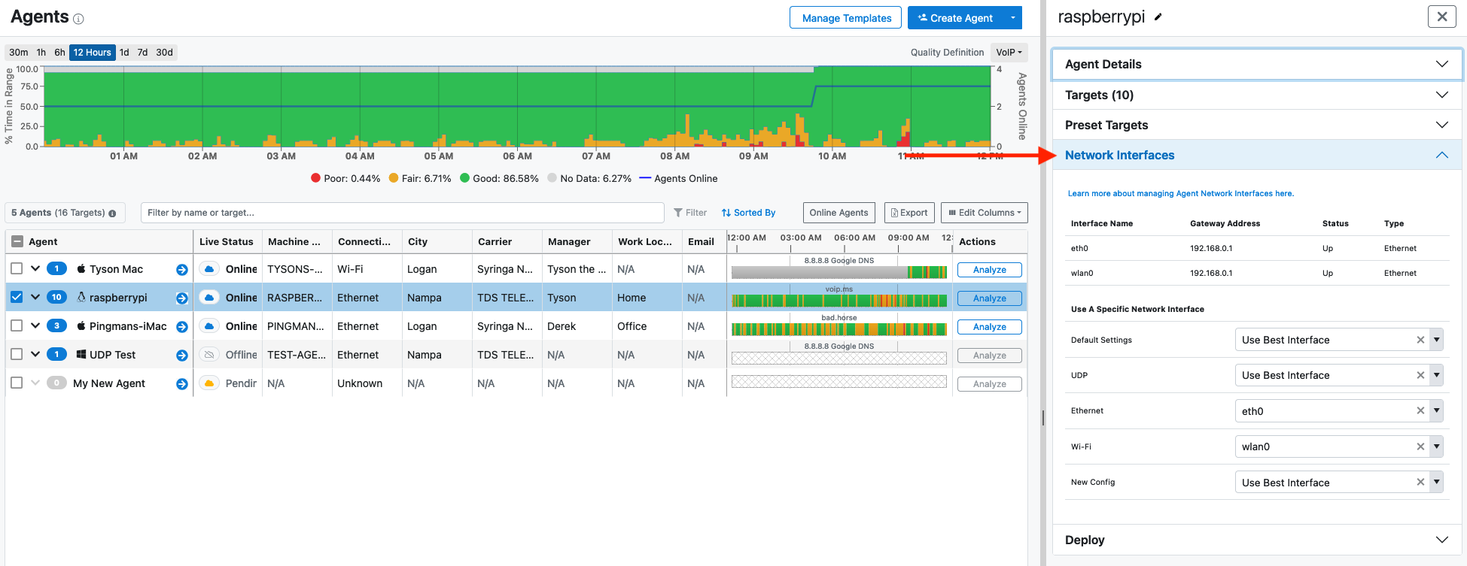1467x566 pixels.
Task: Click the pencil edit icon beside raspberrypi
Action: pyautogui.click(x=1158, y=17)
